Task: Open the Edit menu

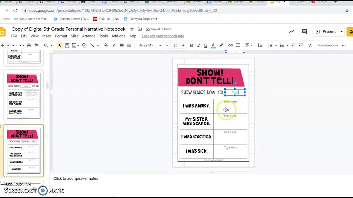Action: coord(24,36)
